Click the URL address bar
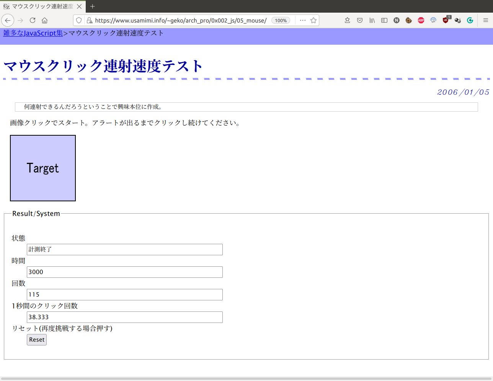 [181, 20]
